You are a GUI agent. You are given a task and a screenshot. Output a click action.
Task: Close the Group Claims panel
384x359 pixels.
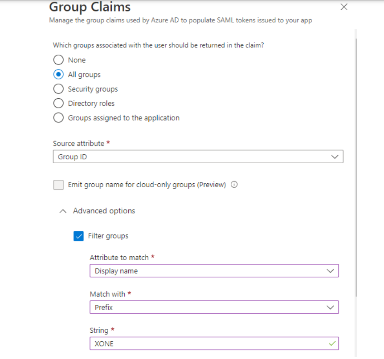click(x=343, y=7)
